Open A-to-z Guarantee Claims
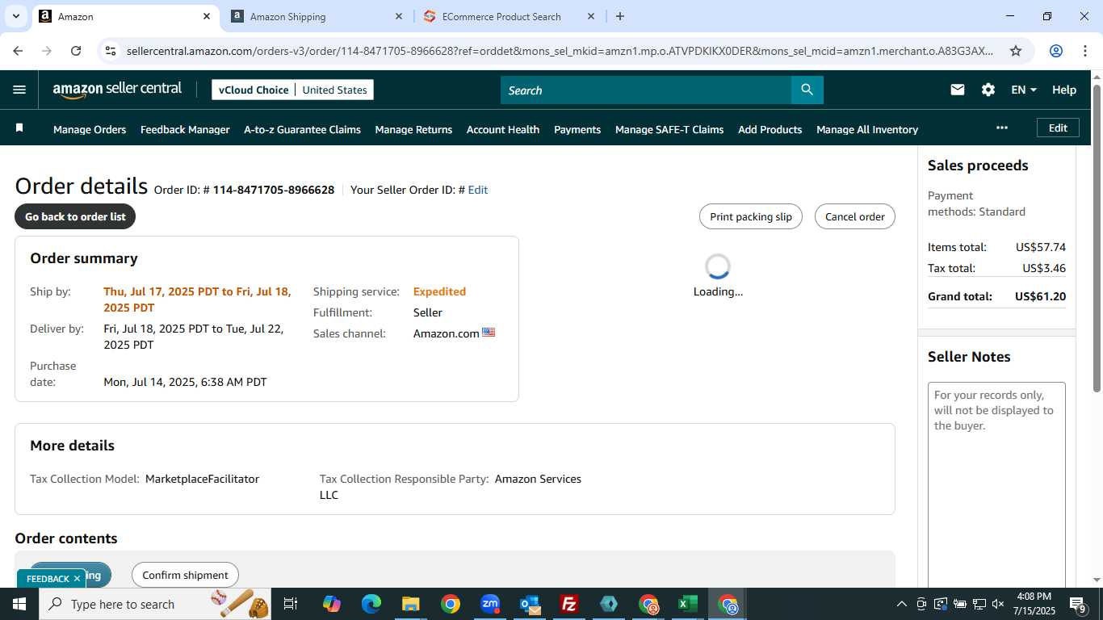The width and height of the screenshot is (1103, 620). (302, 129)
